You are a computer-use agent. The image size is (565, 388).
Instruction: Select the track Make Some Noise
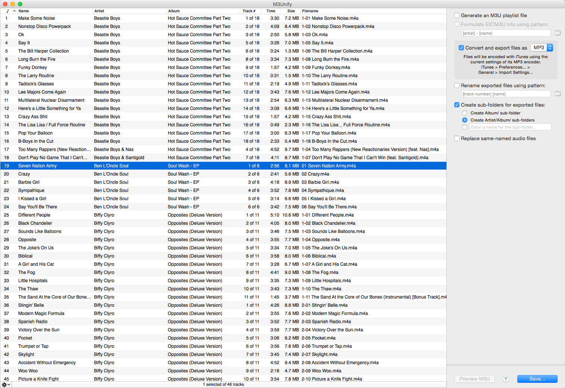[x=223, y=18]
